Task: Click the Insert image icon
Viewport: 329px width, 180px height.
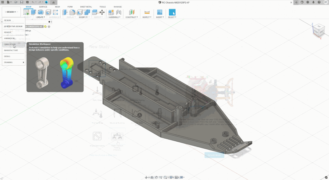Action: [159, 12]
